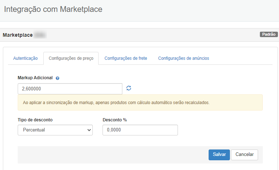Switch to the Autenticação tab
Screen dimensions: 279x170
click(x=25, y=58)
